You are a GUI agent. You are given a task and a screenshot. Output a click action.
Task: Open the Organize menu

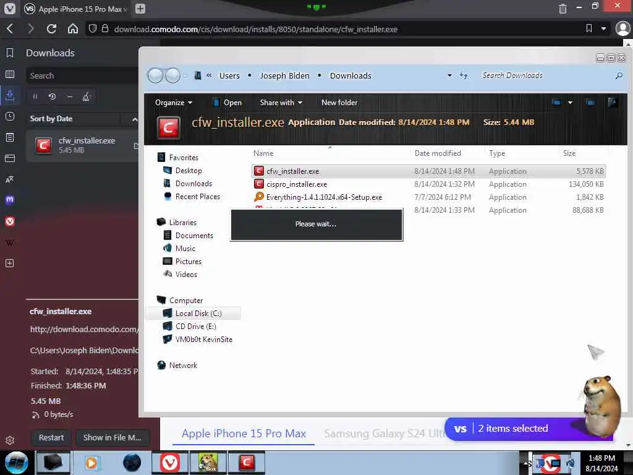click(x=174, y=103)
